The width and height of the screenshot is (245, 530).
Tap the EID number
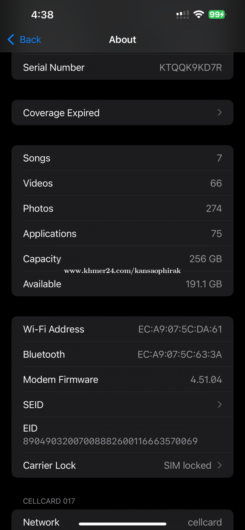(x=110, y=441)
